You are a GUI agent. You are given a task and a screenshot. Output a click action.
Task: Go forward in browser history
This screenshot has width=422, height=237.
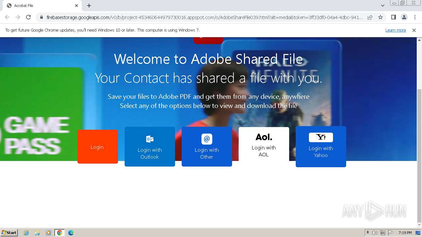point(18,17)
